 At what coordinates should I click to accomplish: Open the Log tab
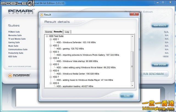click(67, 32)
